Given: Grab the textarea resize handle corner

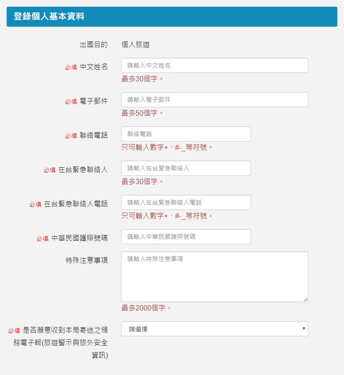Looking at the screenshot, I should click(x=306, y=300).
